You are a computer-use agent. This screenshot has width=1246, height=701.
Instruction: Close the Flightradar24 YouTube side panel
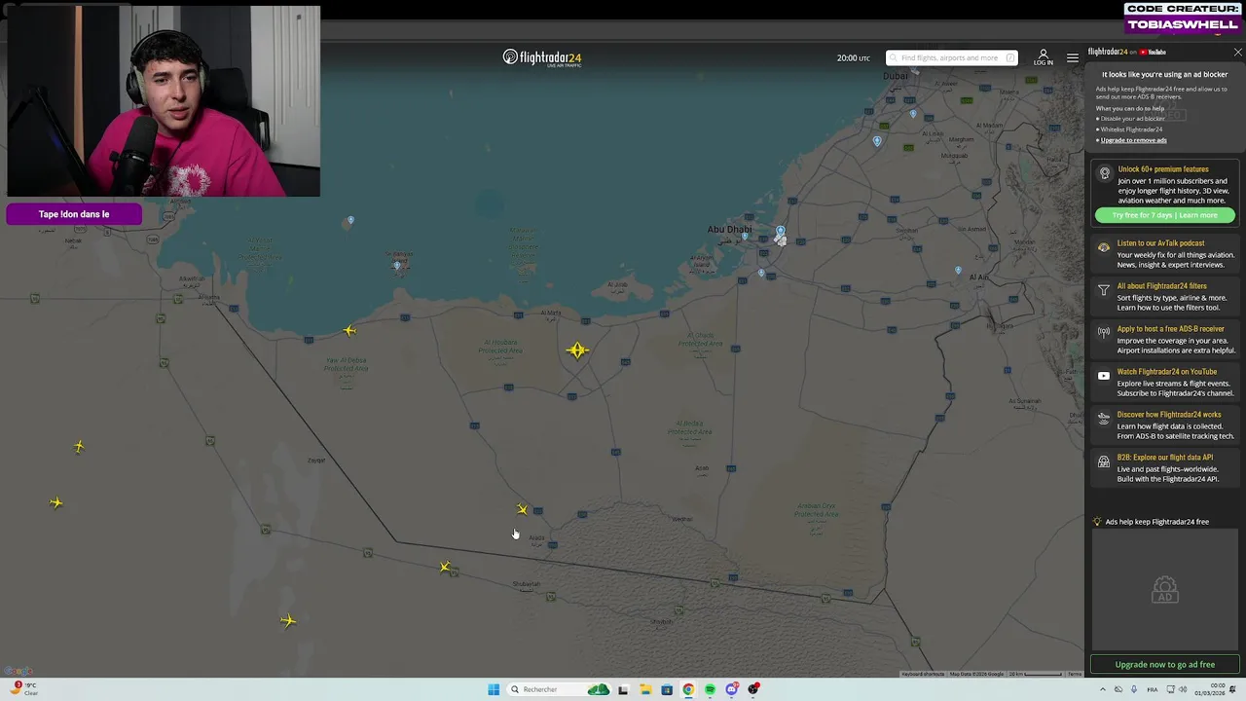click(1237, 53)
